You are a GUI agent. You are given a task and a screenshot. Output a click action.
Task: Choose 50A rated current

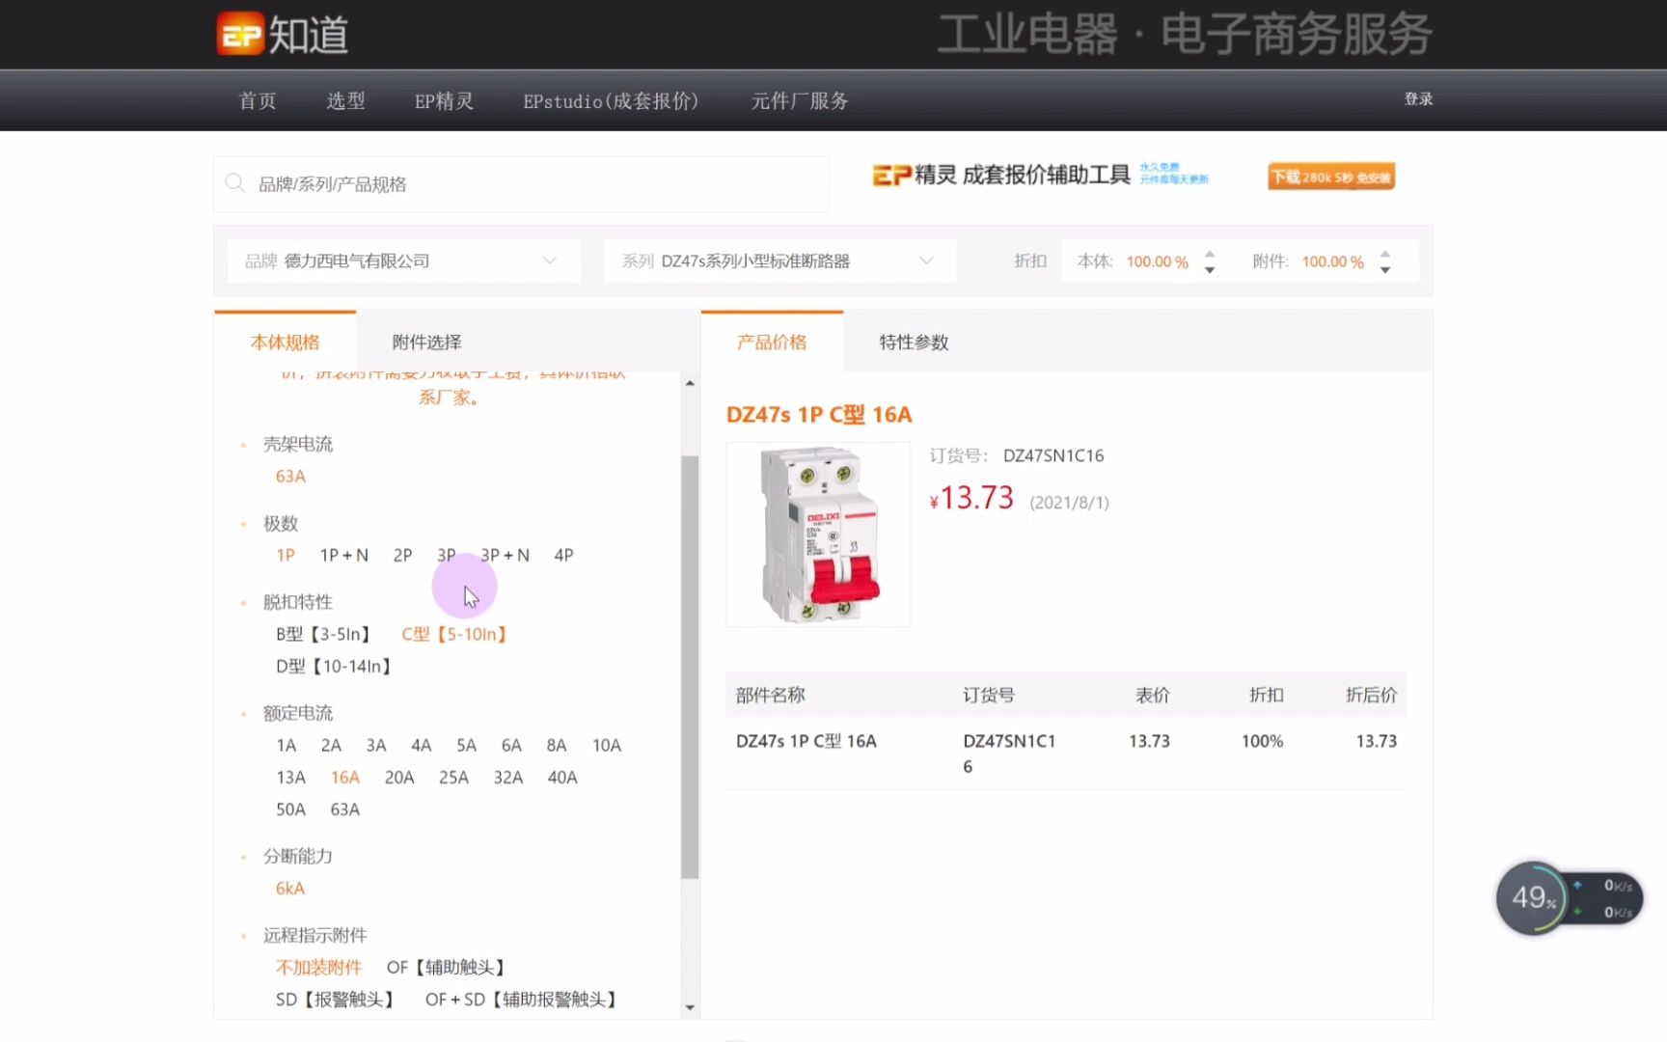pos(290,809)
